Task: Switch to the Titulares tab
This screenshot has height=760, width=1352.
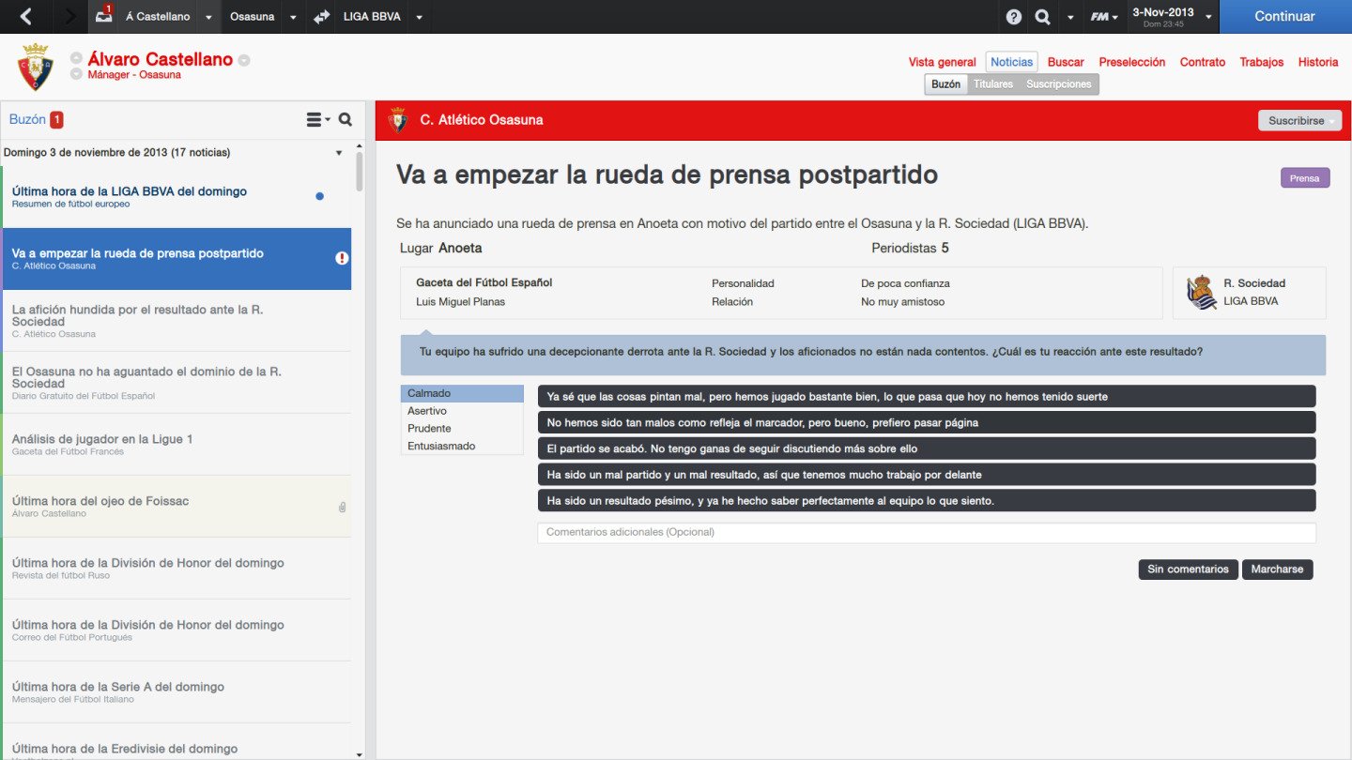Action: point(992,84)
